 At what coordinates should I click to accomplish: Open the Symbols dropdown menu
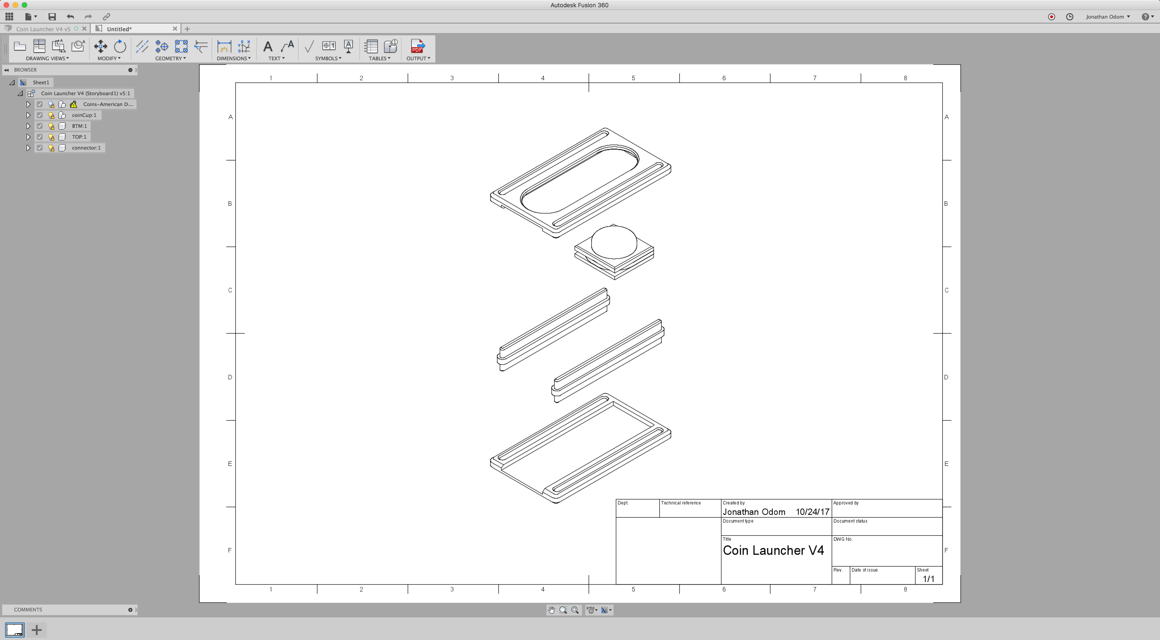click(x=329, y=58)
